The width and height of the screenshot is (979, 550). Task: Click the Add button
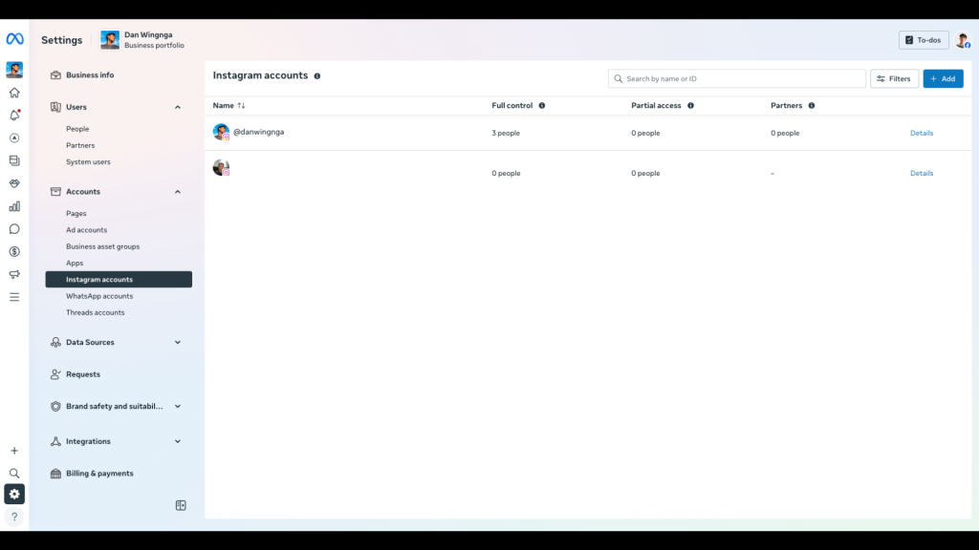click(943, 79)
